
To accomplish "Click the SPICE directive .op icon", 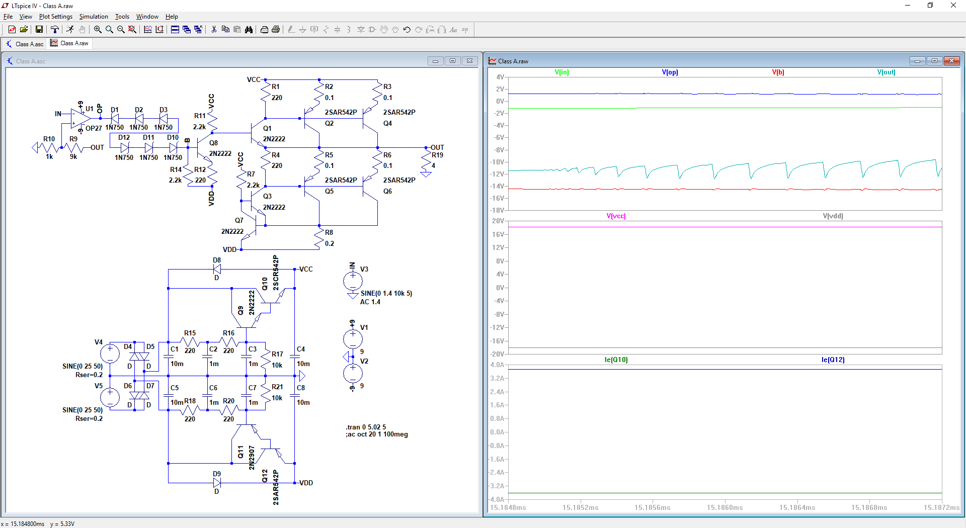I will tap(465, 30).
